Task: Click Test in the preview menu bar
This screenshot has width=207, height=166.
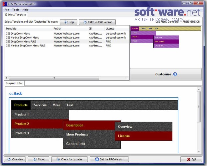Action: [x=70, y=105]
